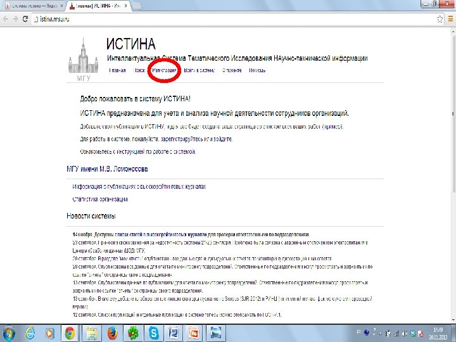Click the ИСТИНА site title heading

tap(131, 44)
